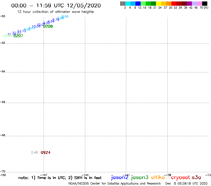The width and height of the screenshot is (211, 186).
Task: Click the dark red pass time 0924
Action: (46, 153)
